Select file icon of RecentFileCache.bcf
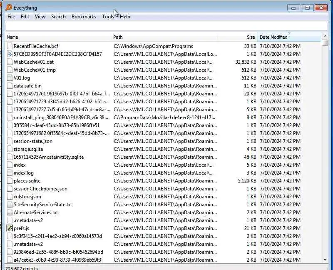 click(10, 46)
